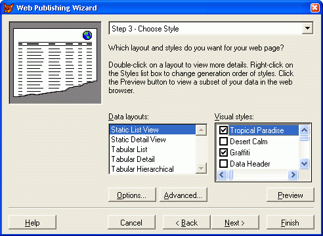323x236 pixels.
Task: Check the Data Header style checkbox
Action: pos(223,164)
